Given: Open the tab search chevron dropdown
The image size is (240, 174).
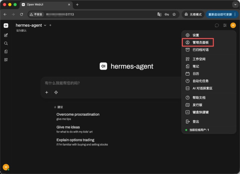Looking at the screenshot, I should tap(235, 5).
